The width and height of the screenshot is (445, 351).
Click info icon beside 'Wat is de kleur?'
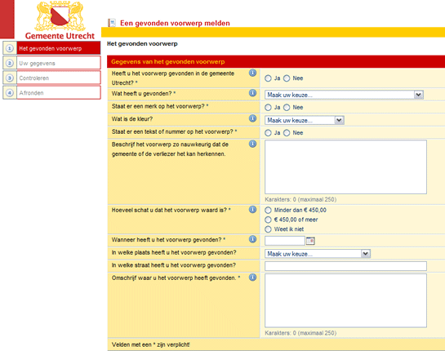coord(252,118)
